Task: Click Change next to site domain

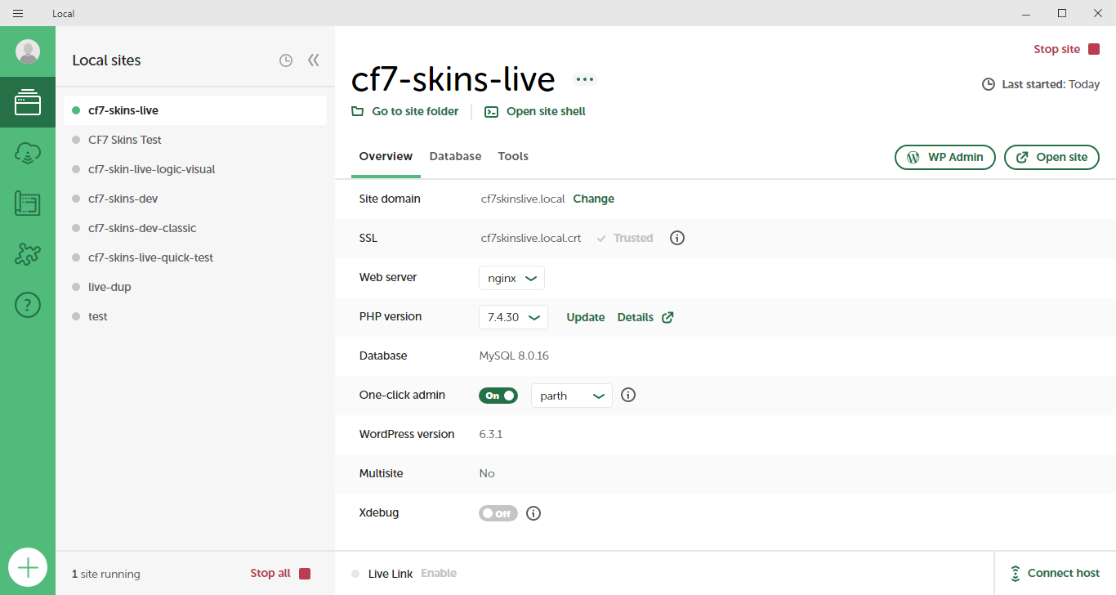Action: click(594, 199)
